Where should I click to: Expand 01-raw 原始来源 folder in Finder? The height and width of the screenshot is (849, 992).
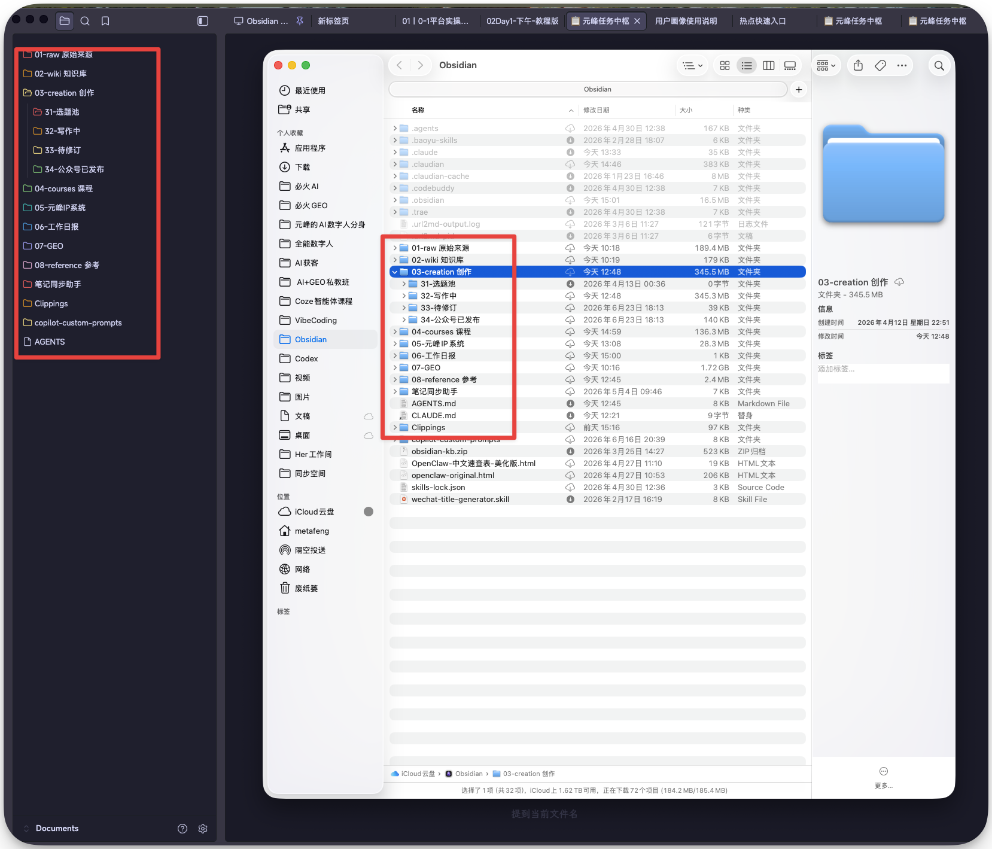pos(394,248)
